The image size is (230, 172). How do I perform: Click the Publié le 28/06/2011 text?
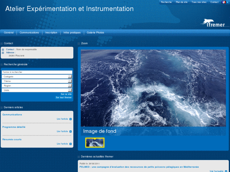90,164
